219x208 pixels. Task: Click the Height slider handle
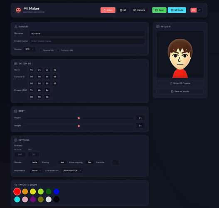[79, 118]
